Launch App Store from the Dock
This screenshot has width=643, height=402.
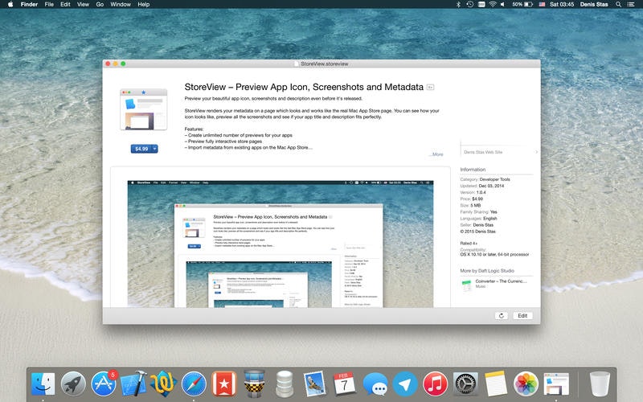[104, 384]
